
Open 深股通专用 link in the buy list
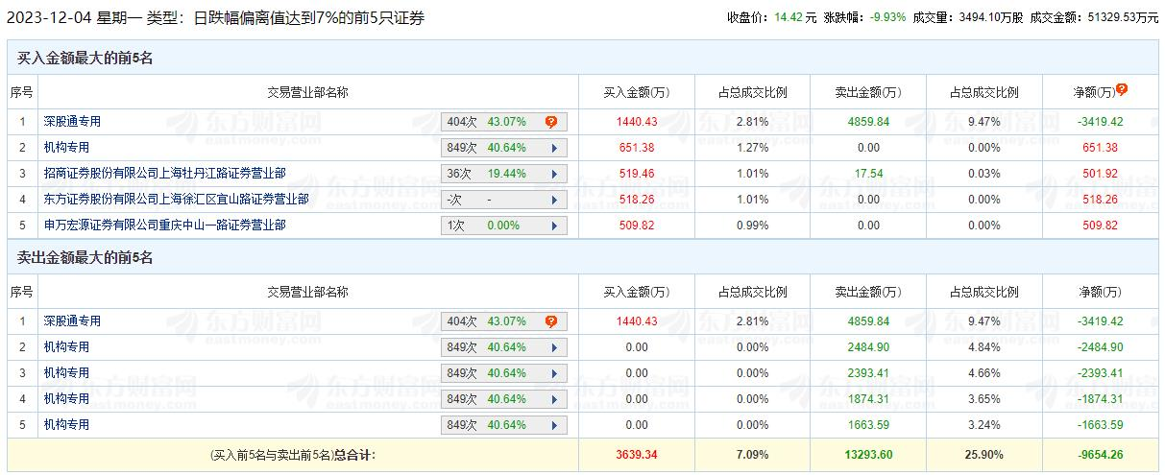tap(72, 122)
